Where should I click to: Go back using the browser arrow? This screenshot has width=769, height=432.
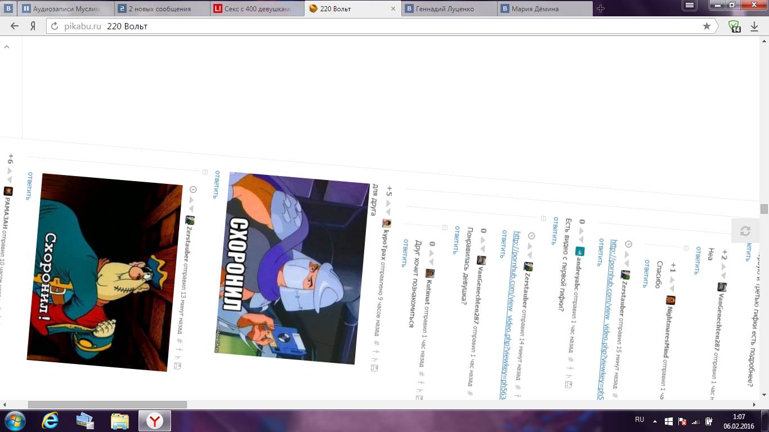15,26
